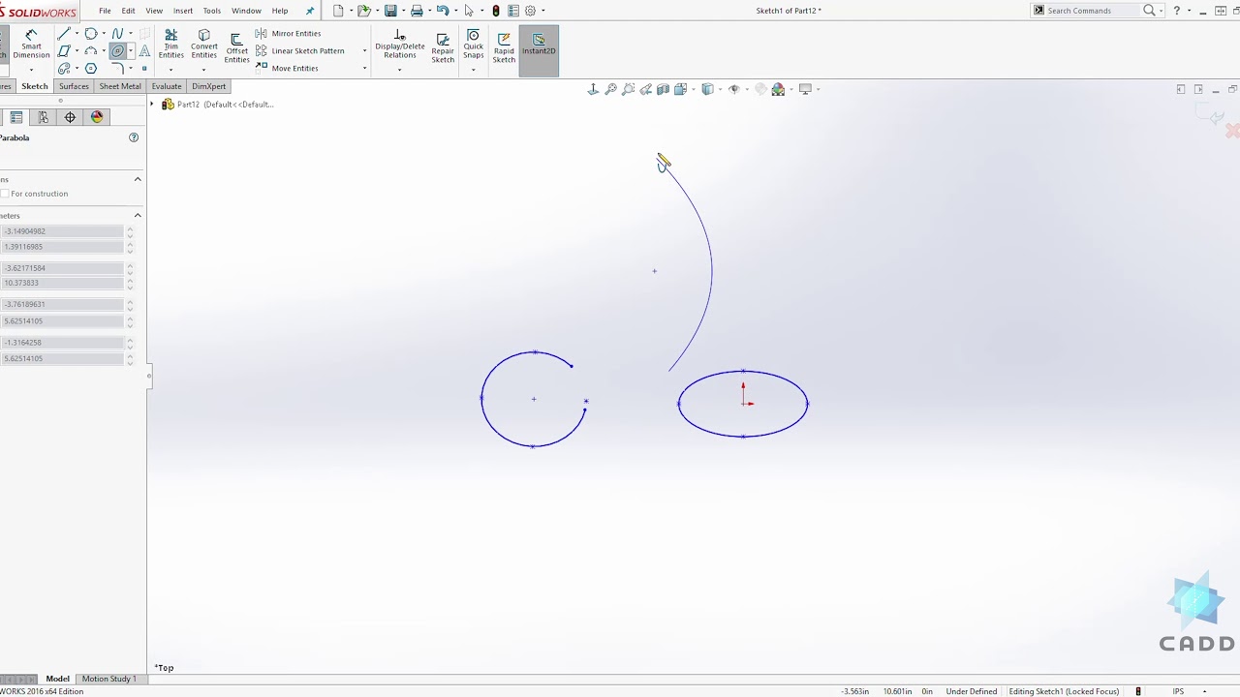Screen dimensions: 1240x697
Task: Click the 10.373833 parameter field
Action: pyautogui.click(x=62, y=284)
